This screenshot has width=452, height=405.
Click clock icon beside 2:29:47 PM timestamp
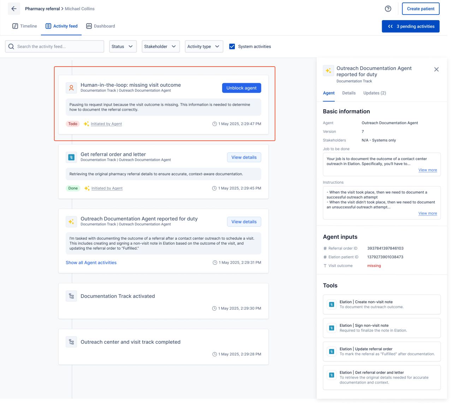point(214,124)
